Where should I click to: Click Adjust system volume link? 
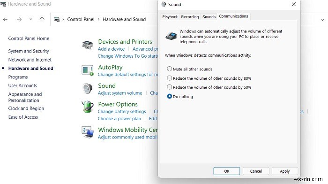pyautogui.click(x=120, y=93)
